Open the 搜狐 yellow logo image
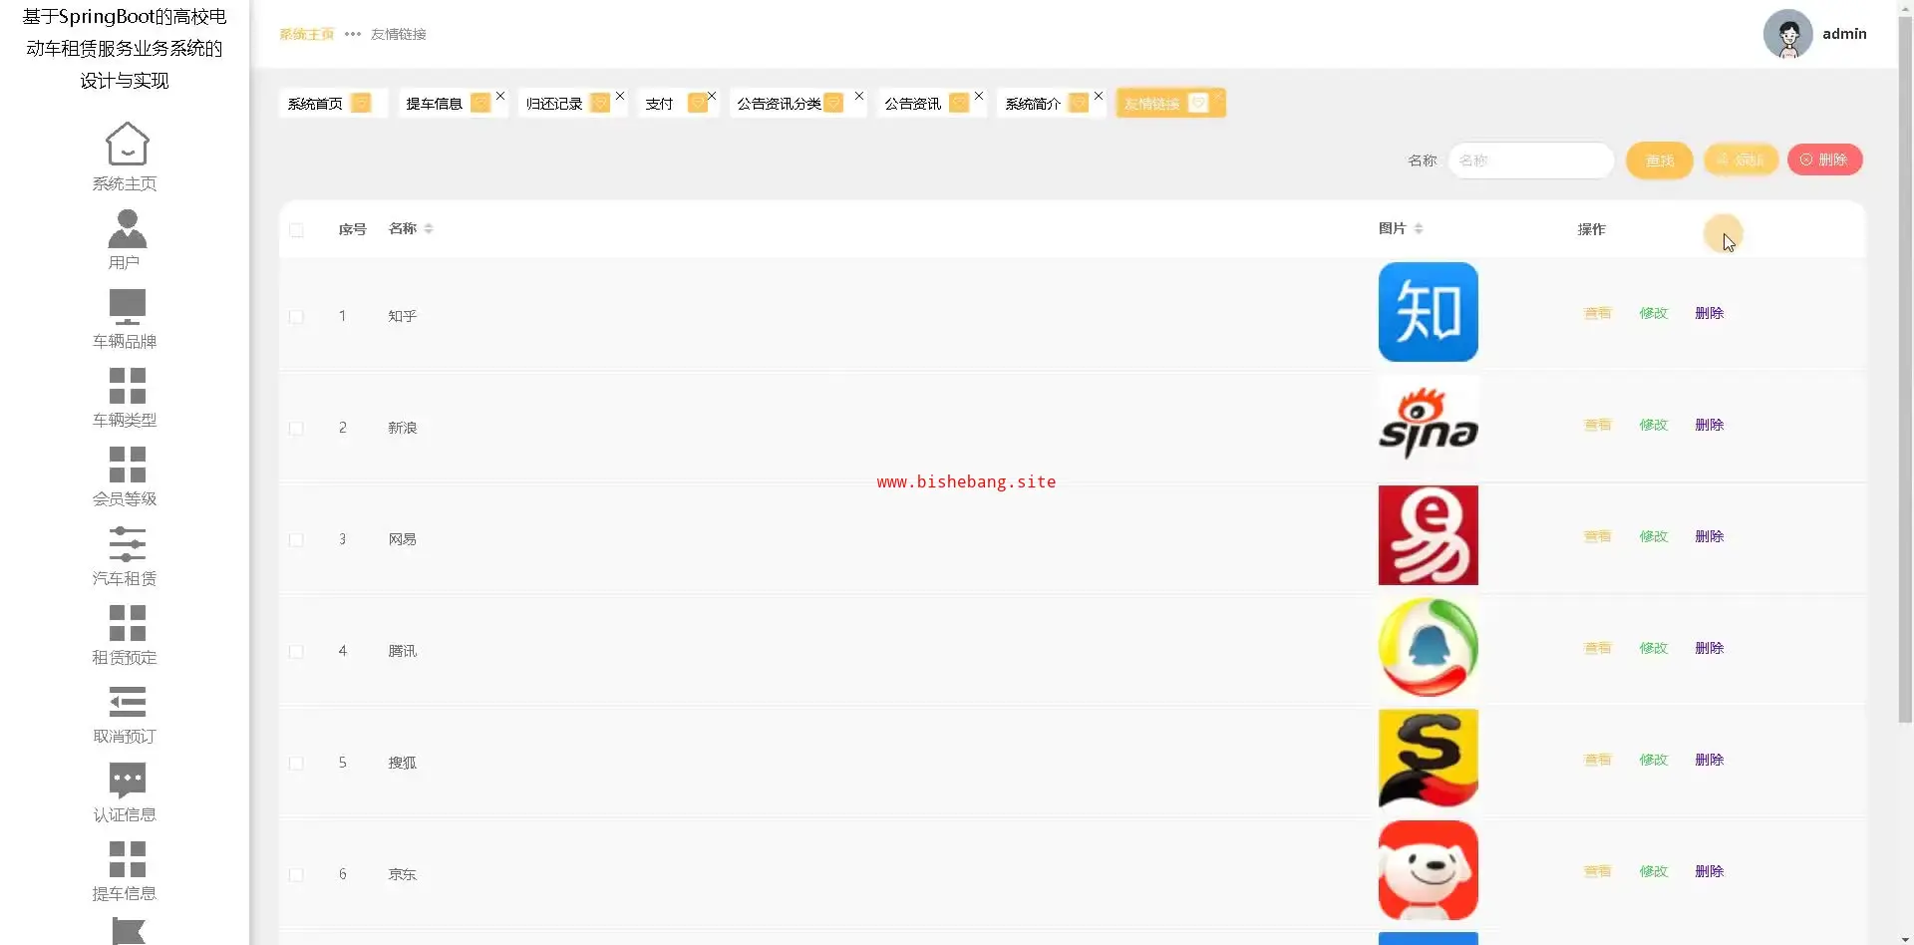The width and height of the screenshot is (1914, 945). click(x=1428, y=759)
